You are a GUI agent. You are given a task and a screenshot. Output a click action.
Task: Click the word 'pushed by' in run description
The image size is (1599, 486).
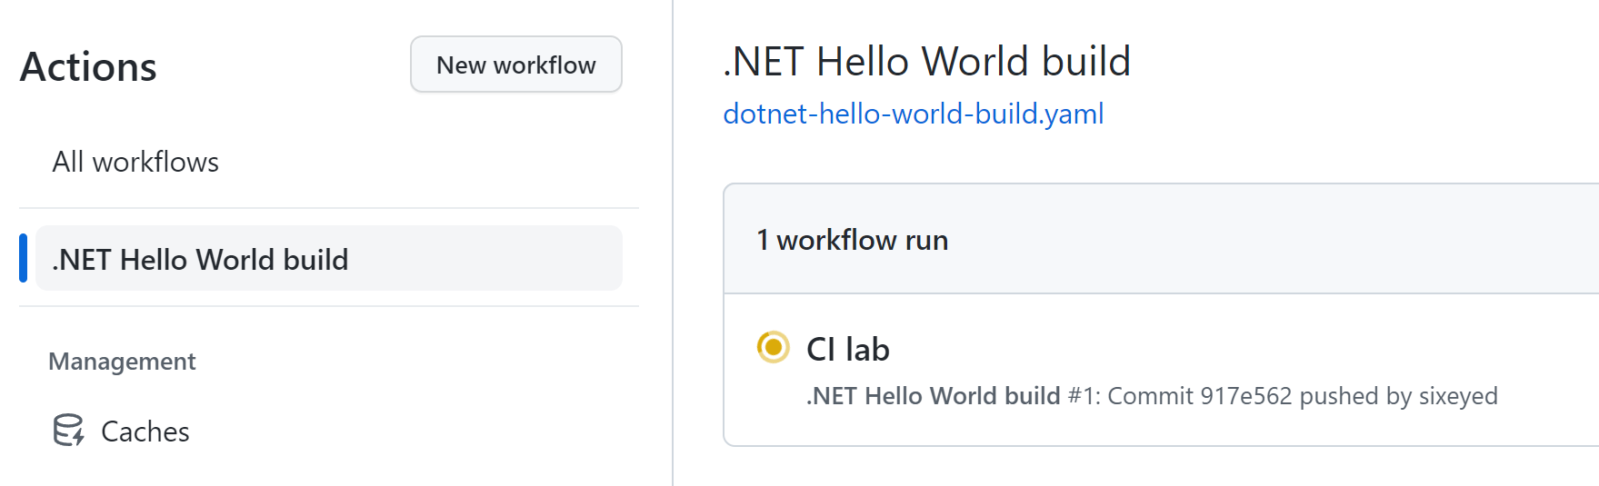(x=1355, y=396)
